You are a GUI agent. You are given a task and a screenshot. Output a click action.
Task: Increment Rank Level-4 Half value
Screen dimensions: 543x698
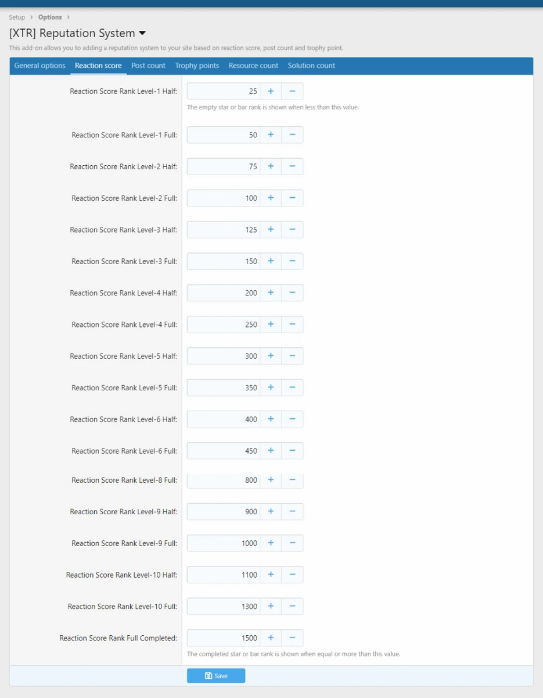point(271,293)
